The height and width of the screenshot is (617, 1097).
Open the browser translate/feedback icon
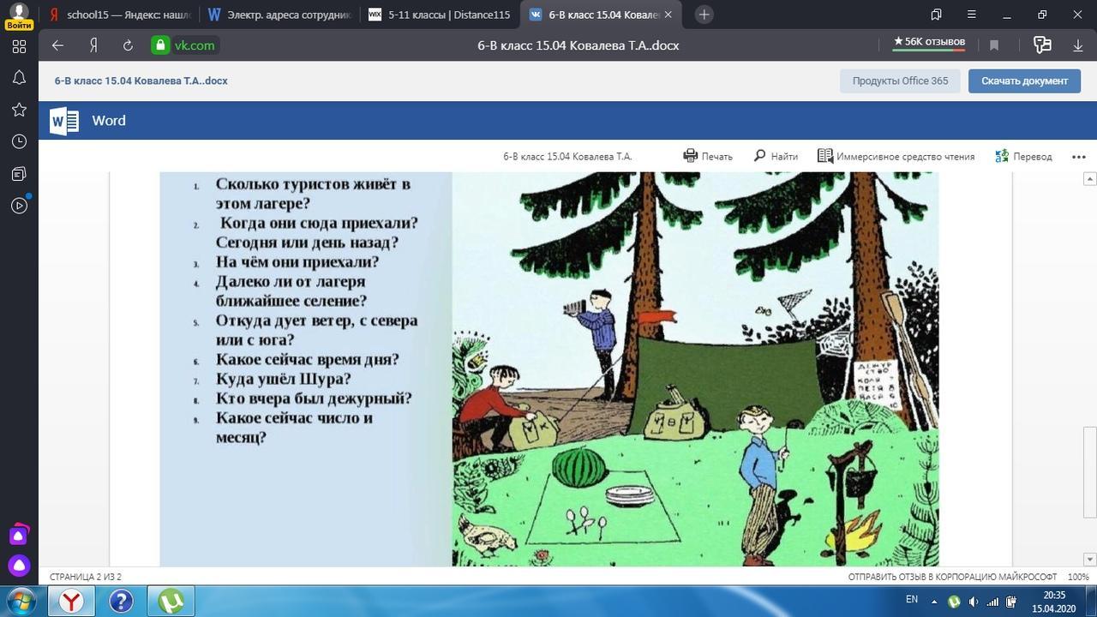point(1042,45)
